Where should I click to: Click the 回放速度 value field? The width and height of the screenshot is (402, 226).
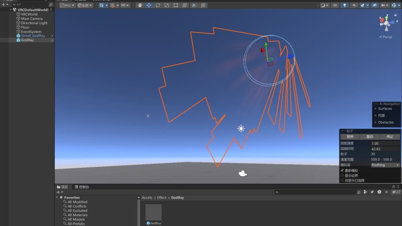385,144
